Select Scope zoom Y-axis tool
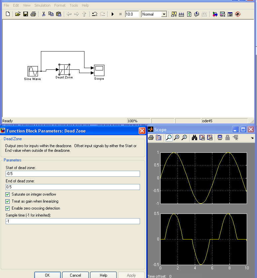Image resolution: width=257 pixels, height=278 pixels. [185, 138]
